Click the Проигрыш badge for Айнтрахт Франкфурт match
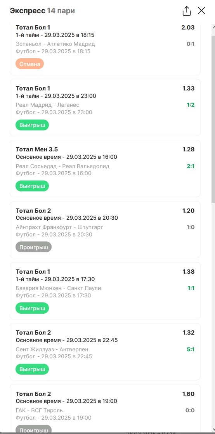Viewport: 215px width, 434px height. coord(33,247)
